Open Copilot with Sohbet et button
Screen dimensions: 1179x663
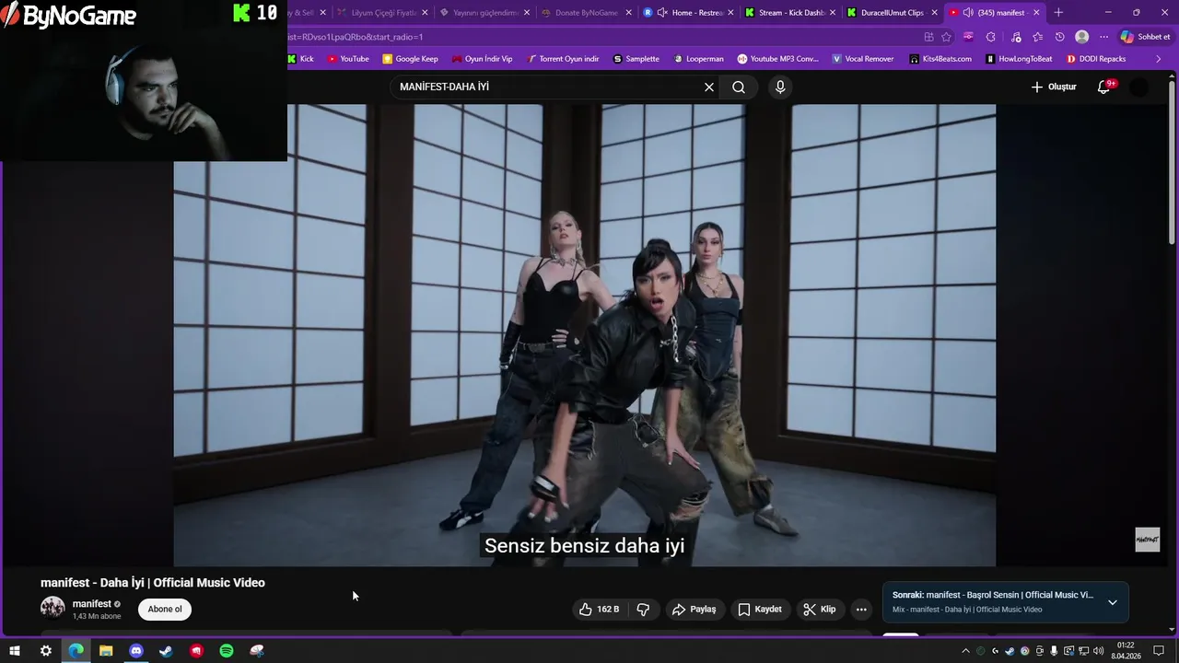click(x=1146, y=37)
